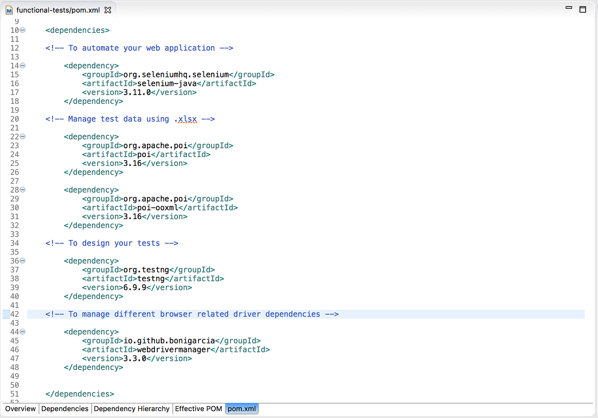
Task: Collapse the dependencies block at line 10
Action: 22,30
